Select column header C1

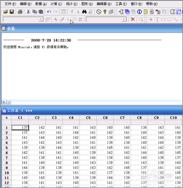[x=20, y=118]
